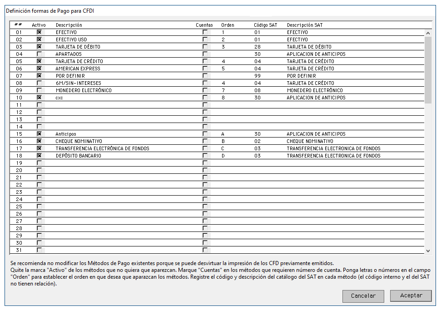Click Código SAT 02 for CHEQUE NOMINATIVO
441x310 pixels.
[258, 141]
